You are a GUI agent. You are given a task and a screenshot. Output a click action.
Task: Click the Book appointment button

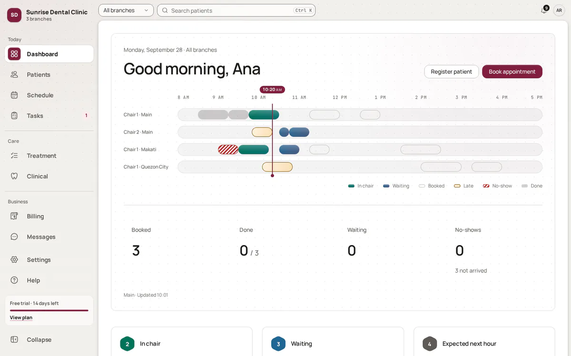[x=512, y=72]
